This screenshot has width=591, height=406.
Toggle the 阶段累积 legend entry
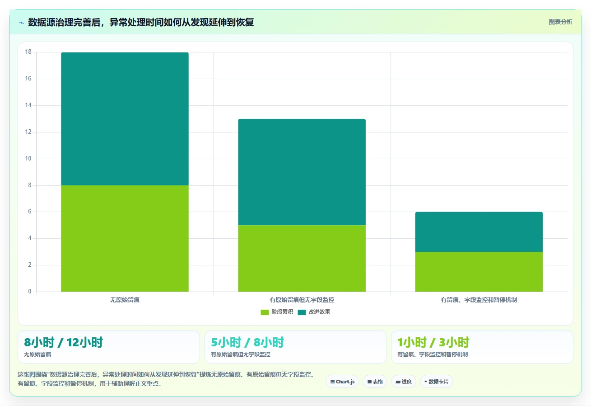(277, 312)
